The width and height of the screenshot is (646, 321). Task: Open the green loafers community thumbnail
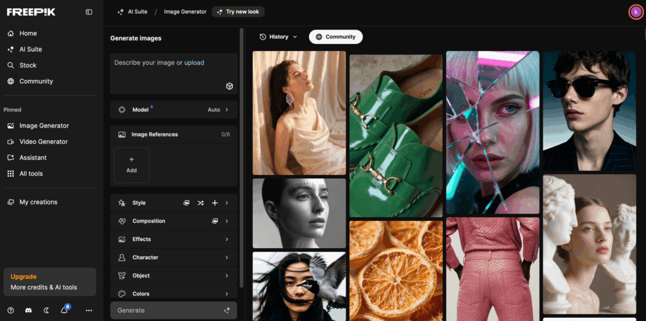396,135
